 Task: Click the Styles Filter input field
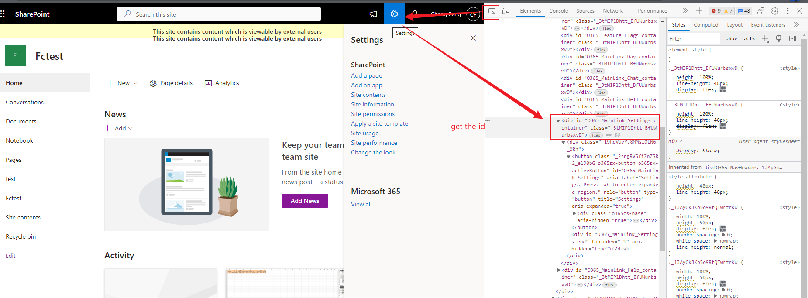click(694, 38)
